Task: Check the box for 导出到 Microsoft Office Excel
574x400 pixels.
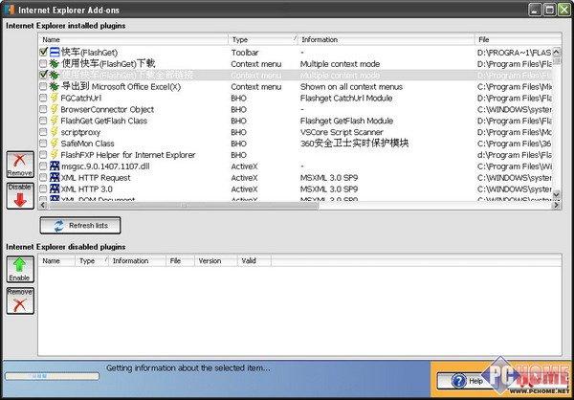Action: (44, 86)
